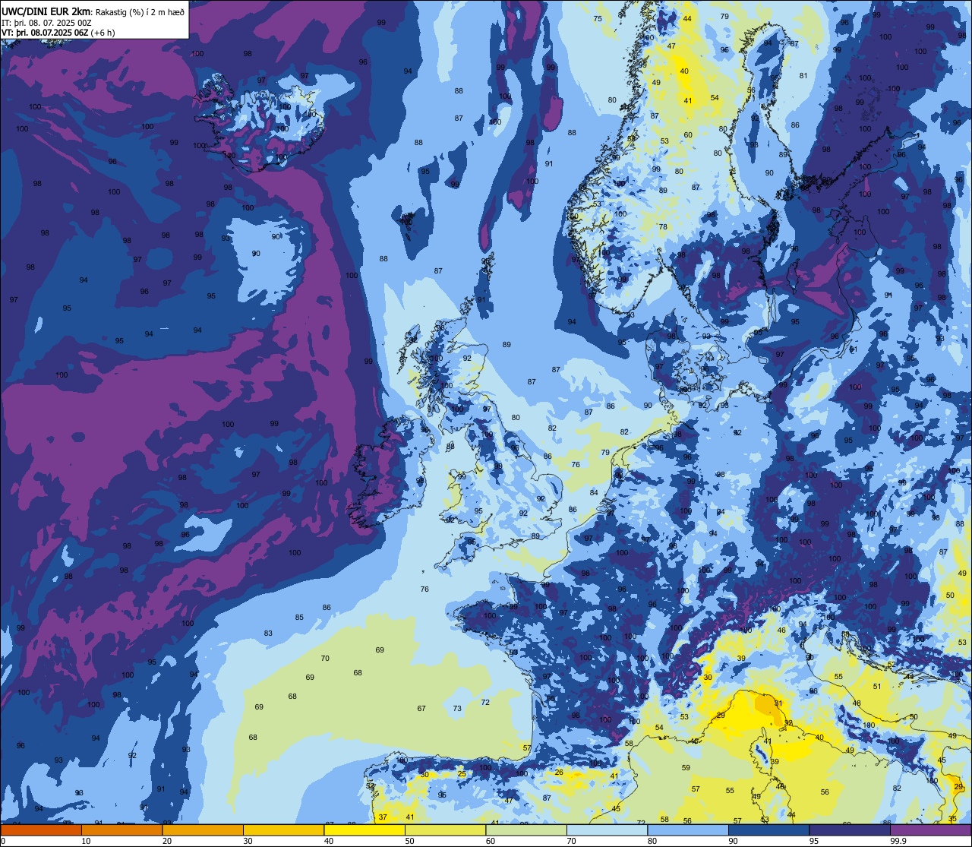This screenshot has height=847, width=972.
Task: Click the legend label "95"
Action: 815,841
